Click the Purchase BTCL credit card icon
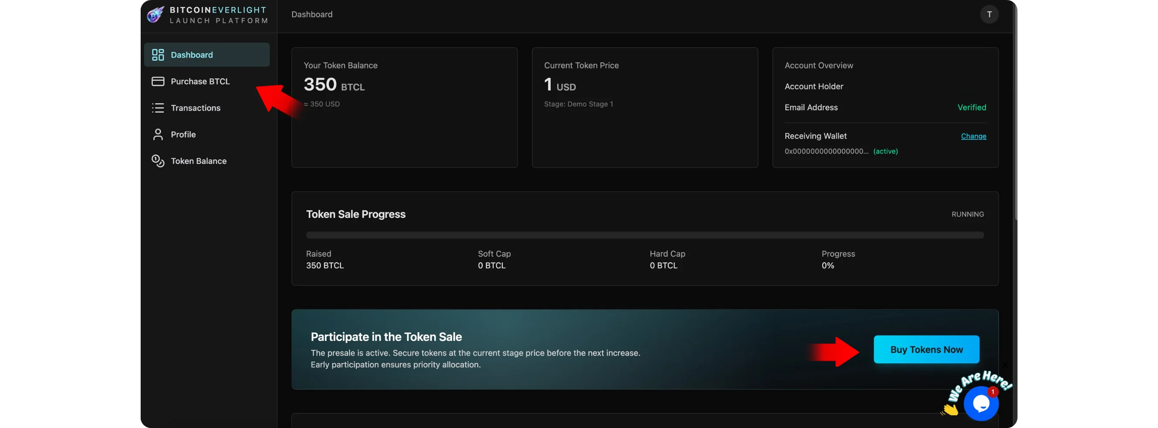The height and width of the screenshot is (428, 1158). [158, 81]
